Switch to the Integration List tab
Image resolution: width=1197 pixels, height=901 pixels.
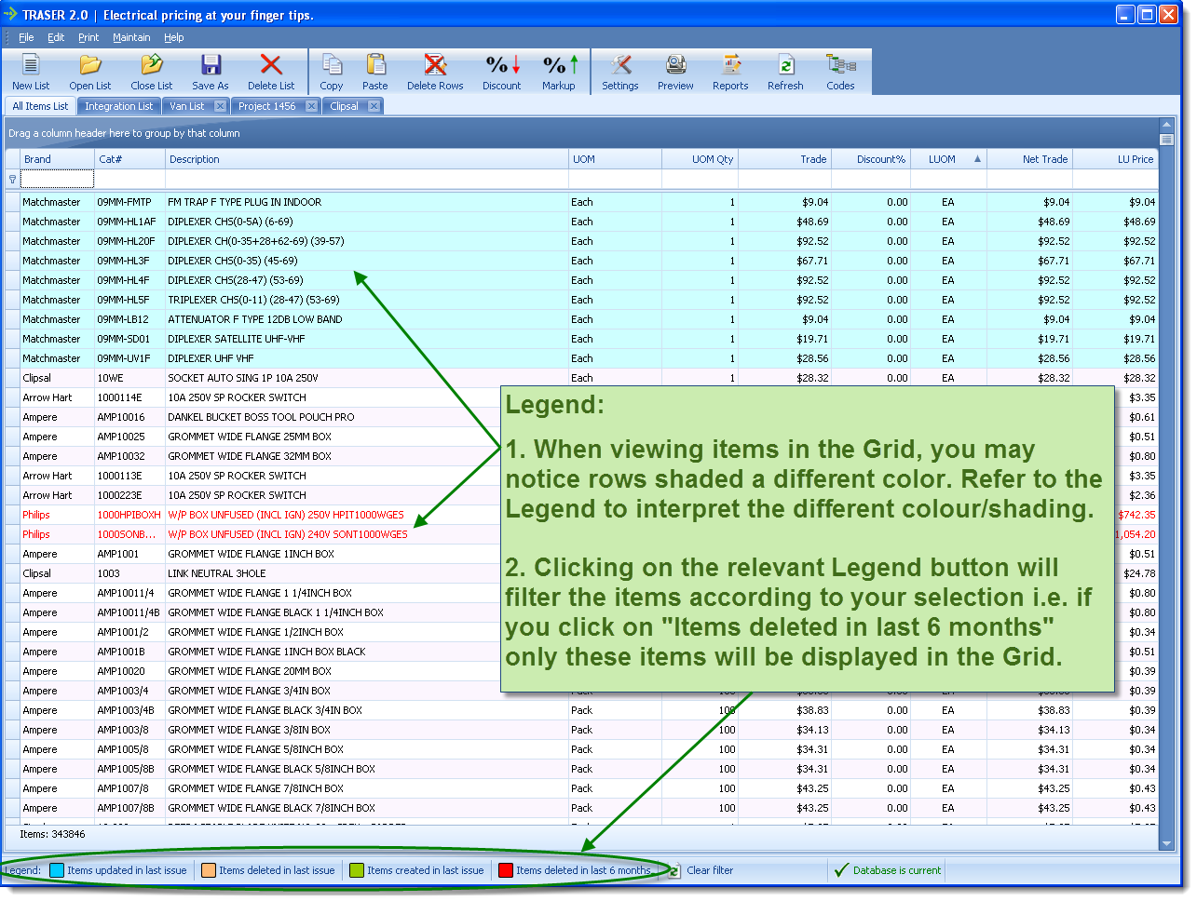(118, 106)
